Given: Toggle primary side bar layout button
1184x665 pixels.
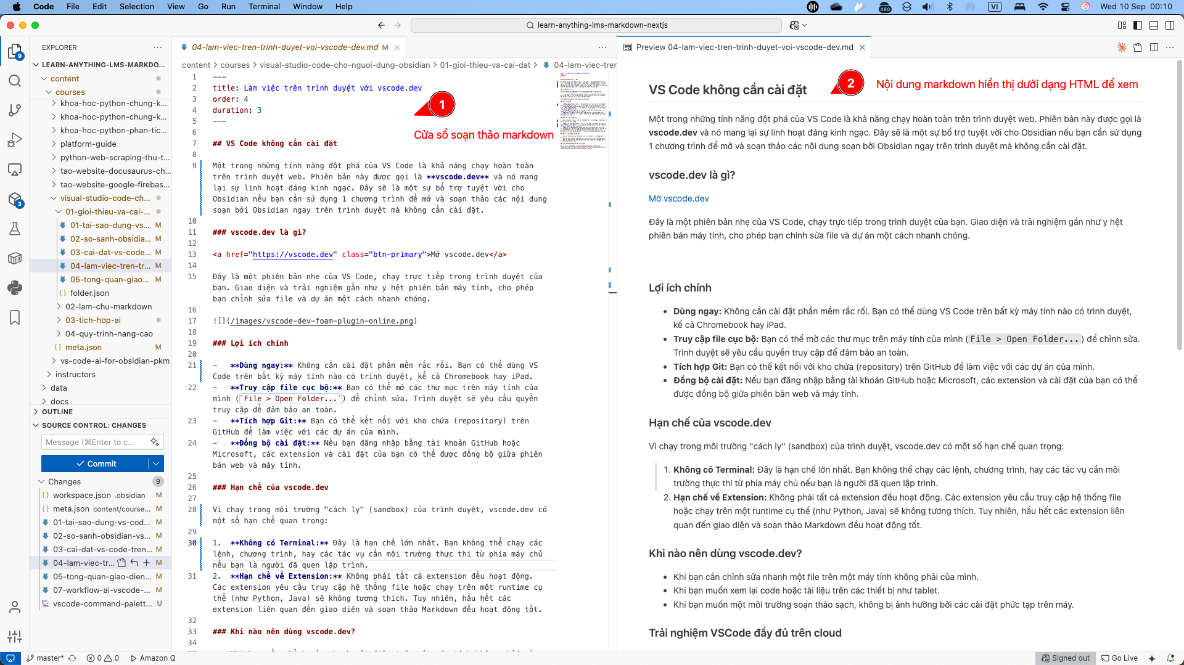Looking at the screenshot, I should coord(1138,25).
